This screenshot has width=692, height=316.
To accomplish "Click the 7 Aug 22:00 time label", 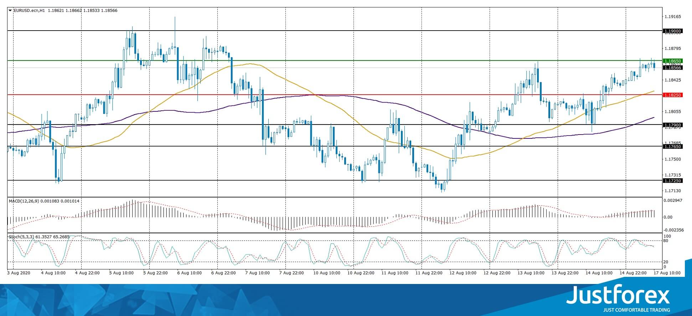I will pyautogui.click(x=292, y=273).
